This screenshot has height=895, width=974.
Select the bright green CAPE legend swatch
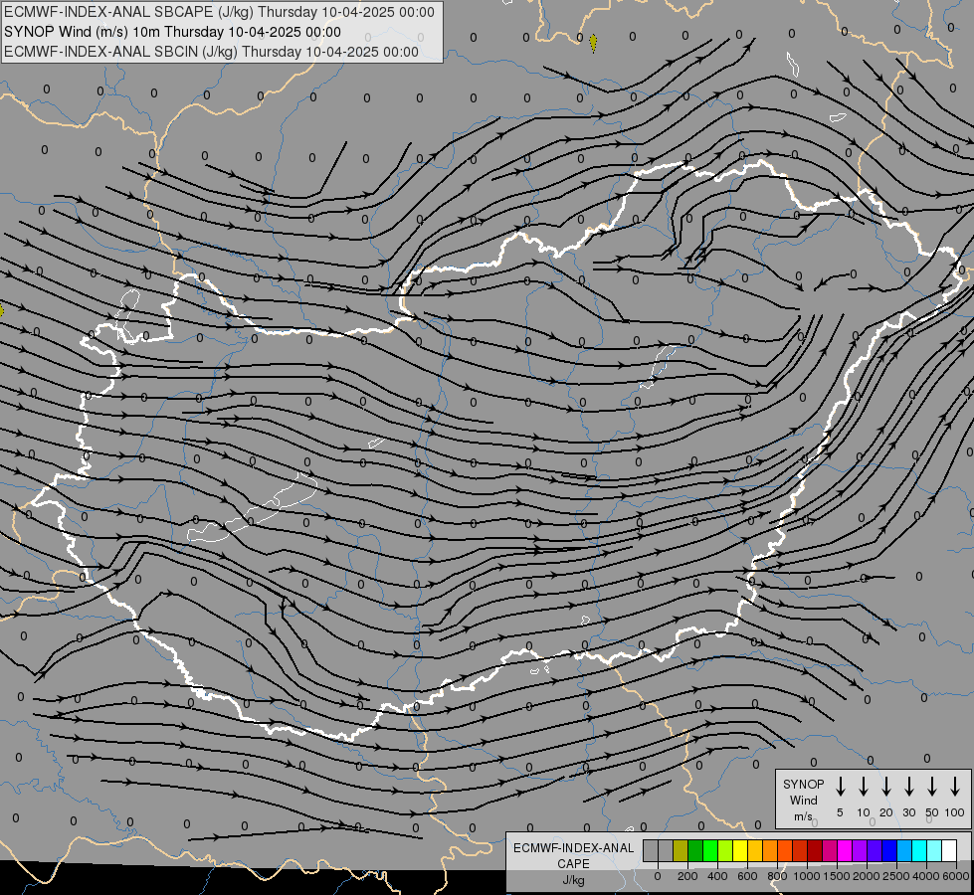point(710,850)
